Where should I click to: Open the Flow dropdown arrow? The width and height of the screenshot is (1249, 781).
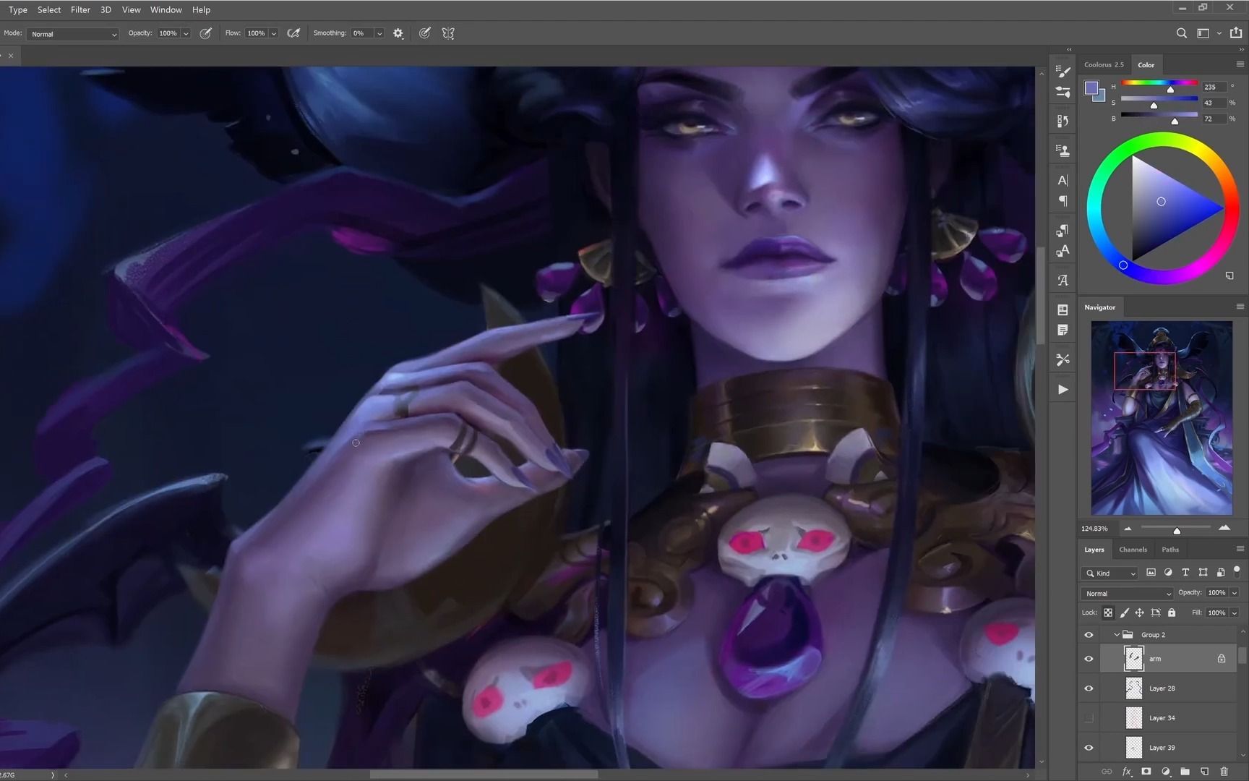tap(273, 33)
